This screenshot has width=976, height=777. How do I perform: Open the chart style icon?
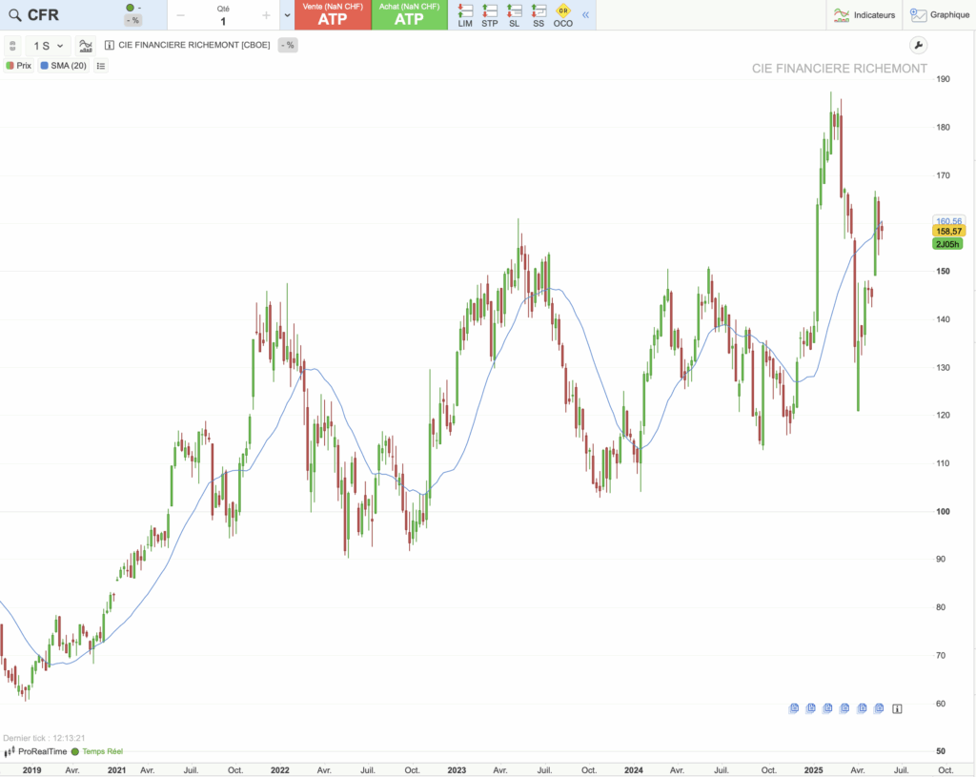[x=85, y=46]
